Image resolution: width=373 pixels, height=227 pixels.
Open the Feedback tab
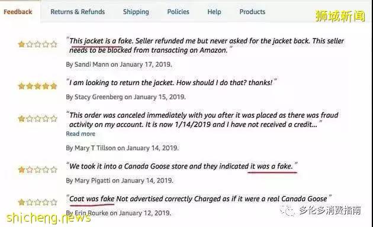(18, 12)
